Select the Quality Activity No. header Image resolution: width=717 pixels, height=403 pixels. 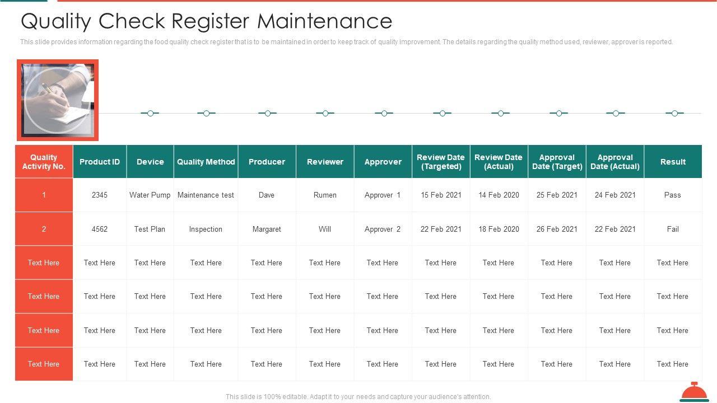point(44,162)
